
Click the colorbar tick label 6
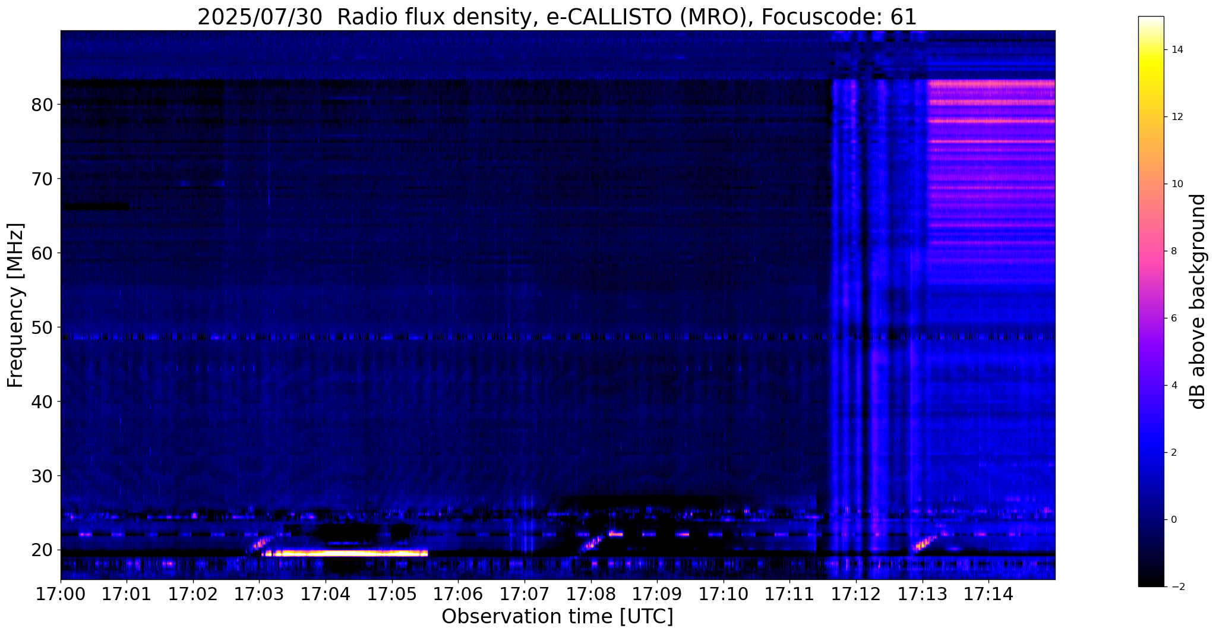click(1173, 318)
